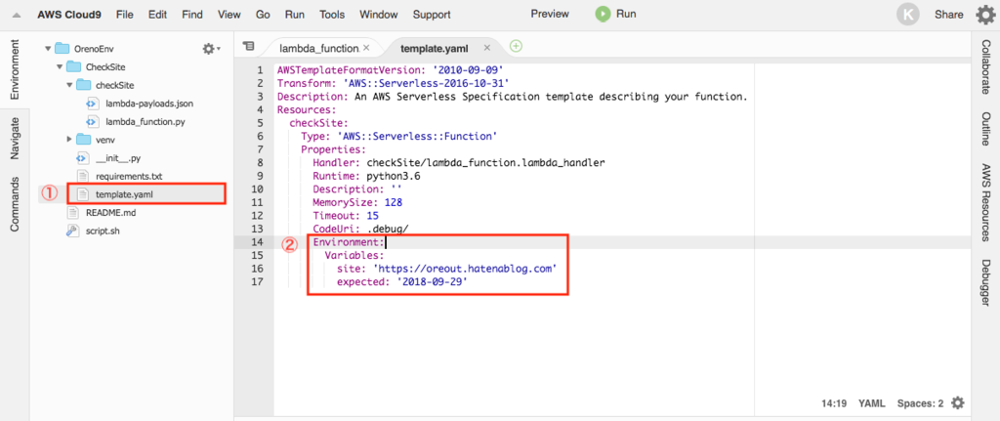Viewport: 1000px width, 421px height.
Task: Open the Support menu
Action: pos(432,14)
